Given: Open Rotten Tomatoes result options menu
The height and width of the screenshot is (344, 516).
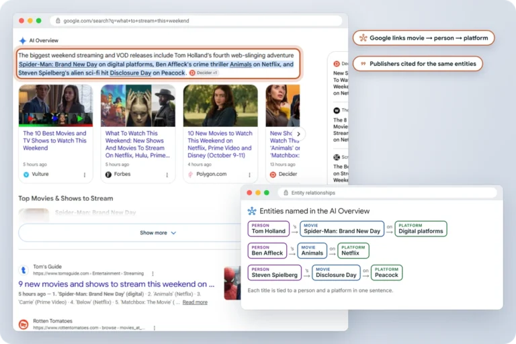Looking at the screenshot, I should pyautogui.click(x=155, y=328).
